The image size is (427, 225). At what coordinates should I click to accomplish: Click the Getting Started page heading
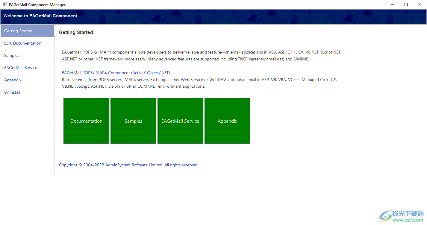point(76,32)
